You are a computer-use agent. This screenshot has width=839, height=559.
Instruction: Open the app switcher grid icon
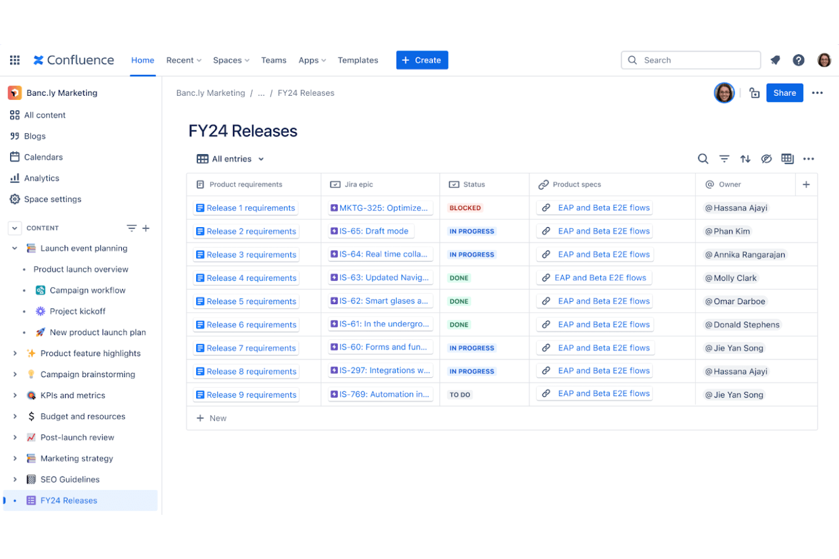15,60
